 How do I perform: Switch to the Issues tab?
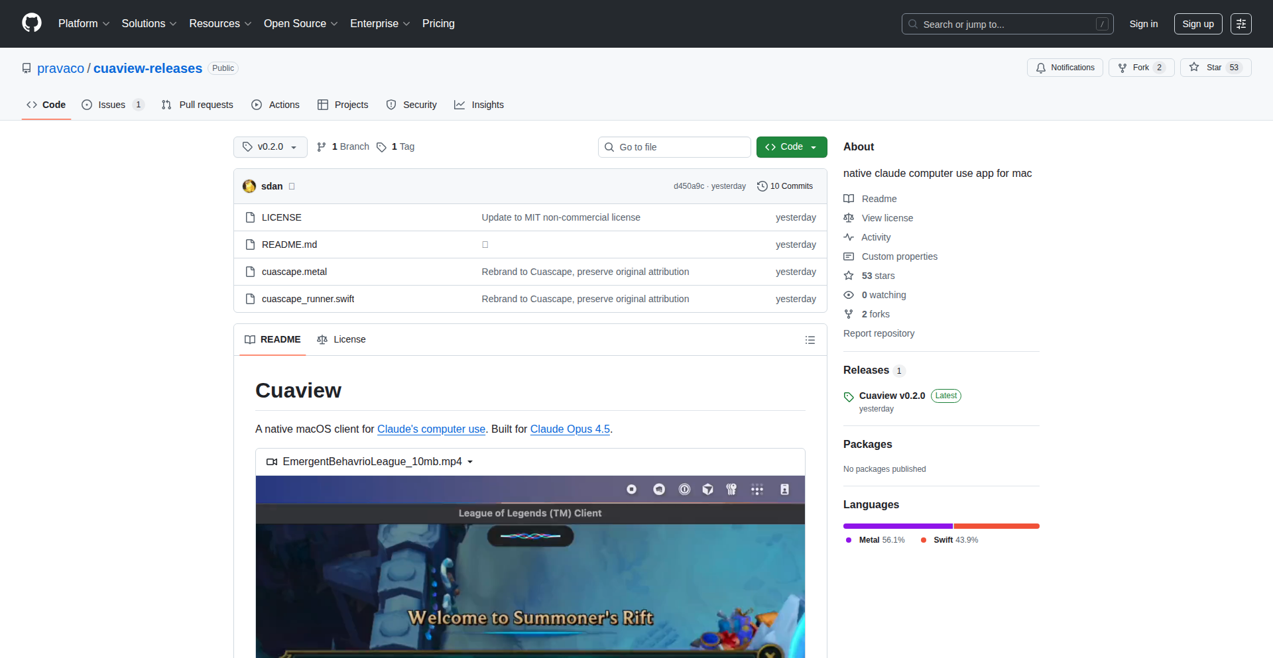click(x=111, y=105)
